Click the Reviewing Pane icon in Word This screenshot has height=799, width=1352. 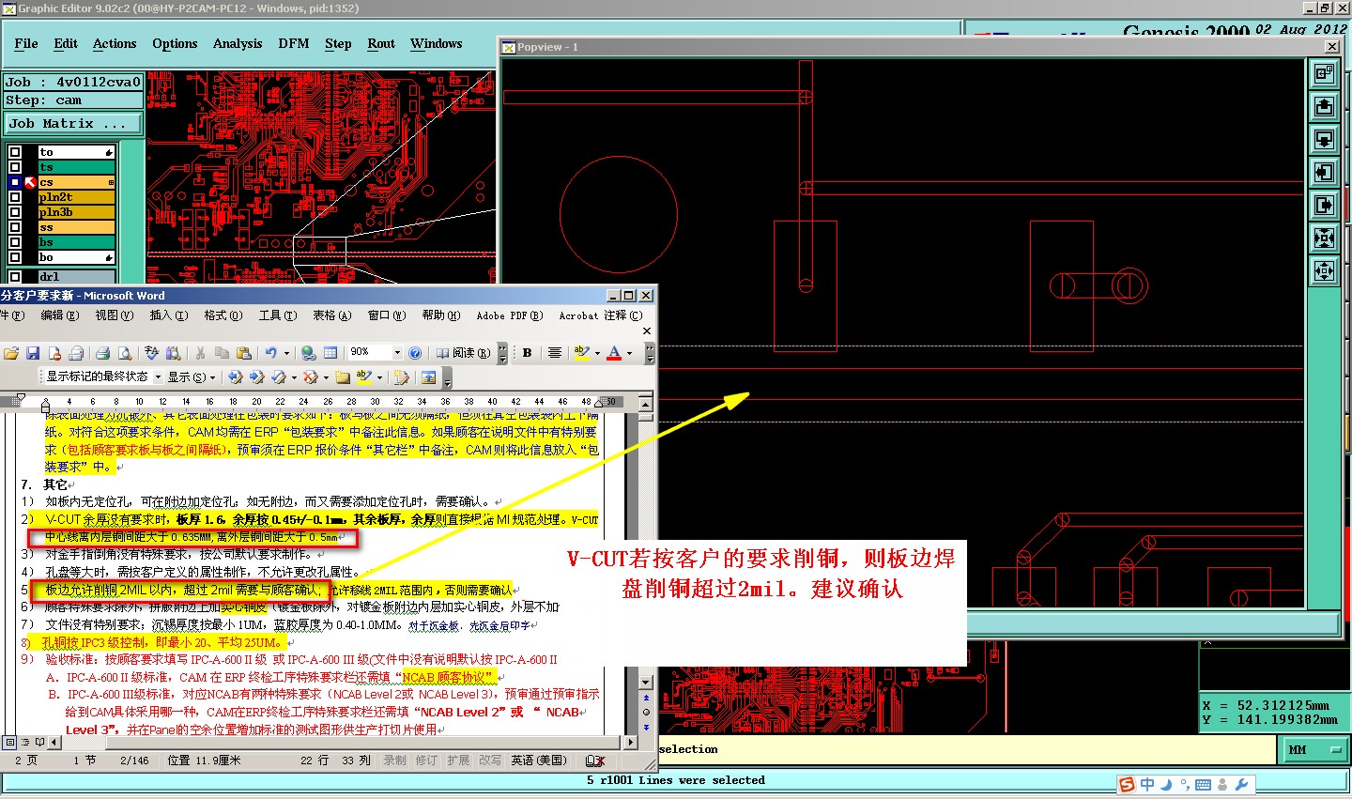point(428,377)
